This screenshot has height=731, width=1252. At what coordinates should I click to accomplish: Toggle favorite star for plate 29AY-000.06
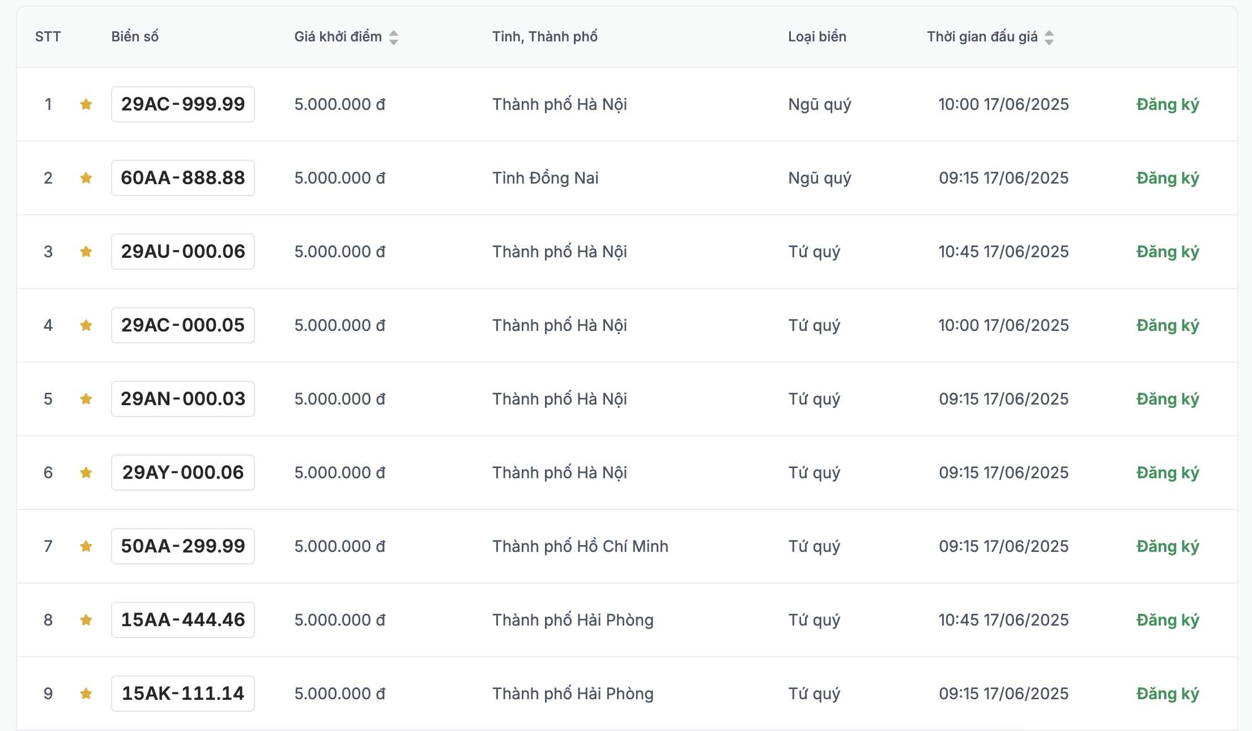86,473
